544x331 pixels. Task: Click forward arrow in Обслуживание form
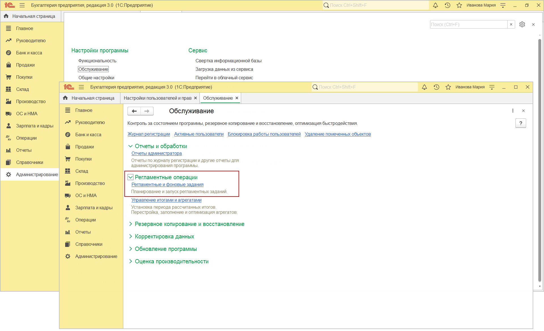(x=147, y=111)
